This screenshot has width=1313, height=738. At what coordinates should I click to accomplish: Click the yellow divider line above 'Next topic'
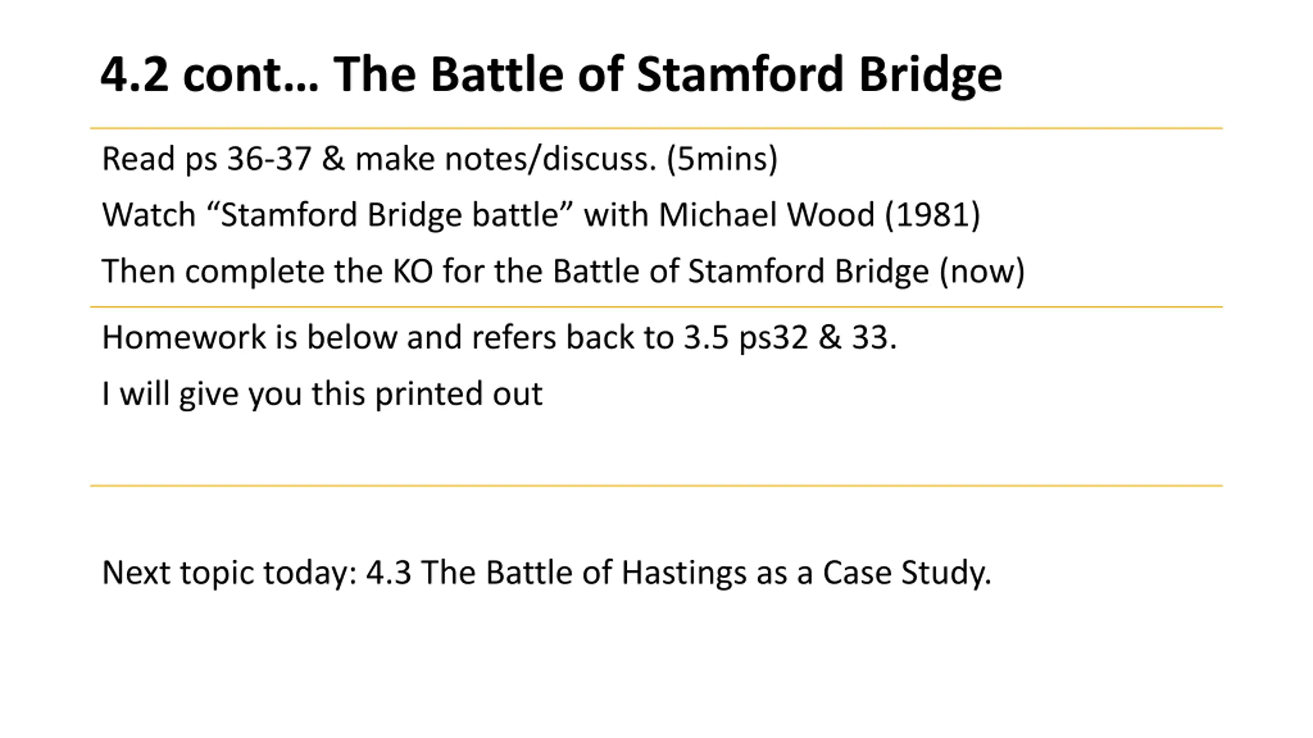tap(656, 485)
